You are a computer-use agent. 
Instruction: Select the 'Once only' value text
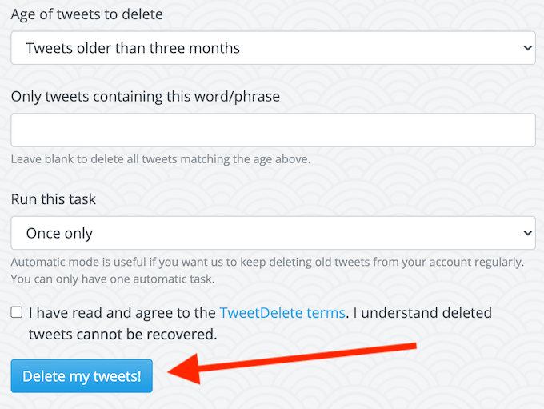[59, 233]
